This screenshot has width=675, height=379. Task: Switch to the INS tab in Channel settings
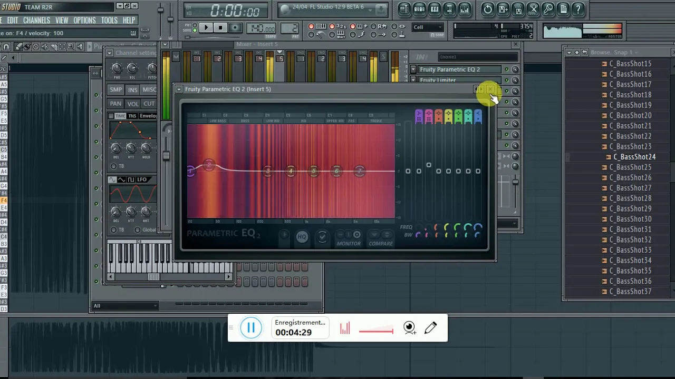click(x=132, y=89)
